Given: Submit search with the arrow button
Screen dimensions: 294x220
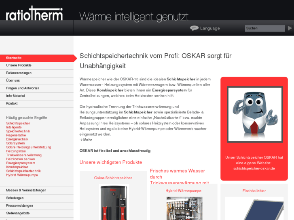Looking at the screenshot, I should tap(290, 28).
